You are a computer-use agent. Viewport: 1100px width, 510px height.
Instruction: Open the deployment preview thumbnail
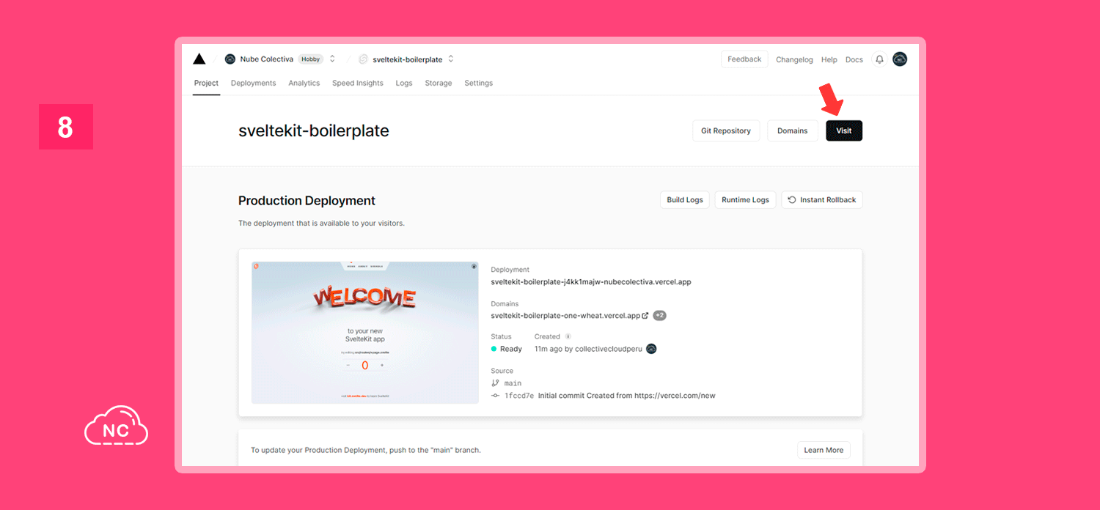coord(365,333)
